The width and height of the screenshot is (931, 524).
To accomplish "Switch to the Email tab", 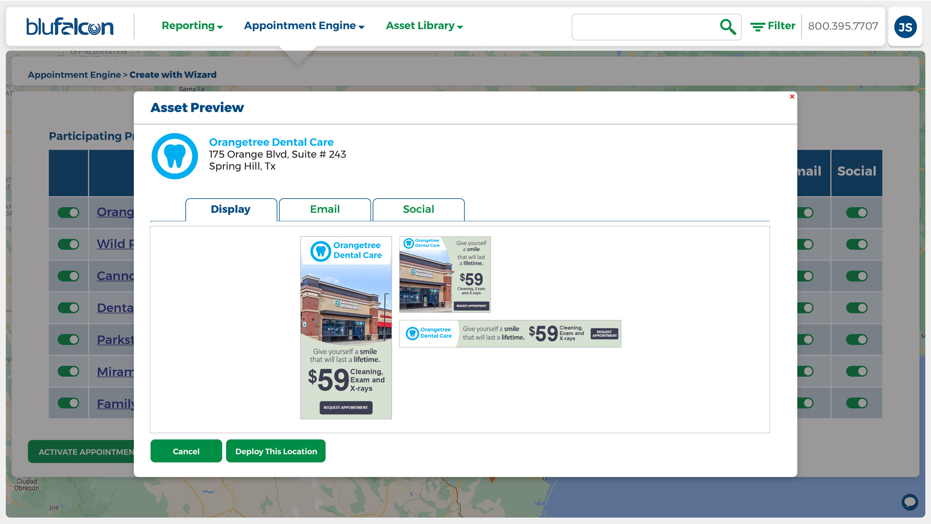I will pos(324,209).
